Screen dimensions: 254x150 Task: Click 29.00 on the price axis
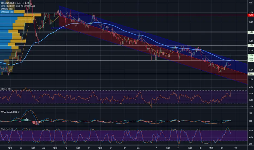tap(251, 12)
